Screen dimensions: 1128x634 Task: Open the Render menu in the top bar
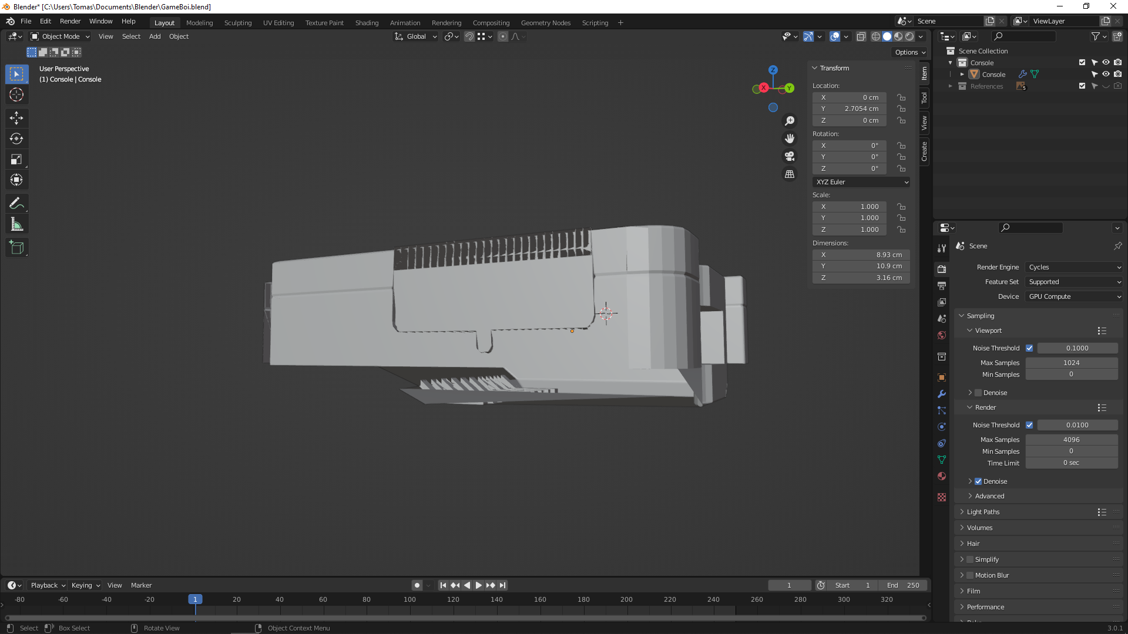(x=70, y=21)
